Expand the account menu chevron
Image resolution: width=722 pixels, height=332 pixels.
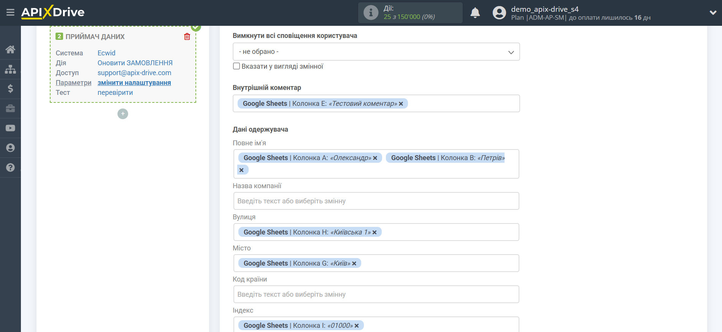[713, 13]
